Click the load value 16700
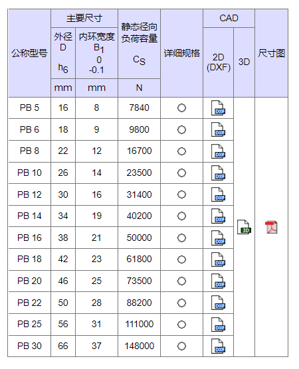299x369 pixels. [x=140, y=151]
